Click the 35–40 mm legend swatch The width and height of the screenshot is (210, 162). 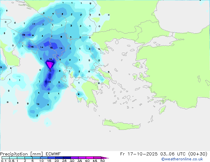82,158
